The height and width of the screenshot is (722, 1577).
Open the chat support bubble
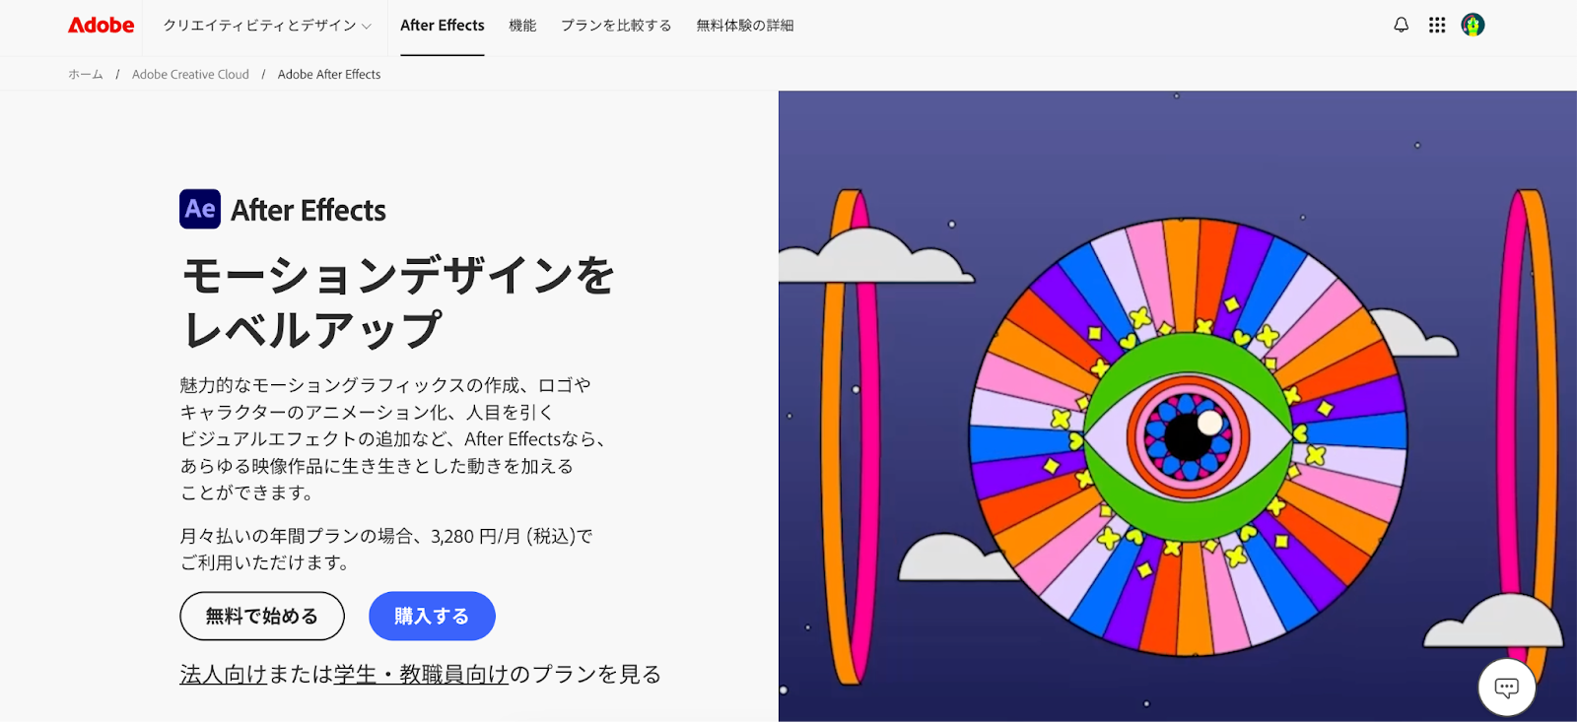pyautogui.click(x=1506, y=687)
